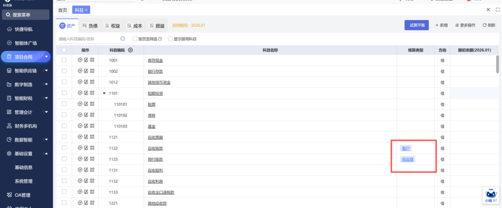Expand the 数据智能 sidebar arrow

coord(46,139)
